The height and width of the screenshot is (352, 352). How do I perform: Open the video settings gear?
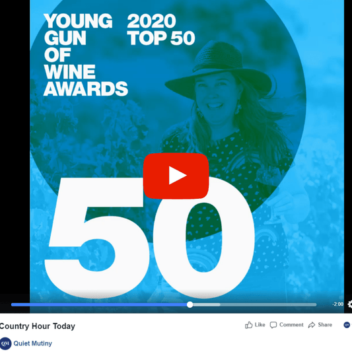click(x=350, y=304)
